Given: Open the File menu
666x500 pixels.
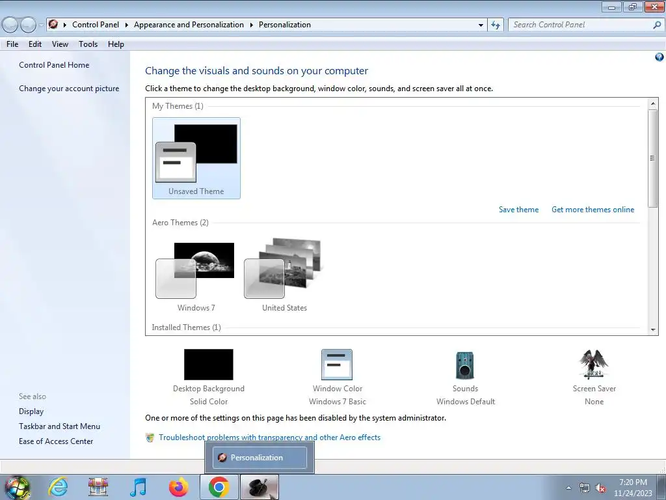Looking at the screenshot, I should [x=12, y=44].
